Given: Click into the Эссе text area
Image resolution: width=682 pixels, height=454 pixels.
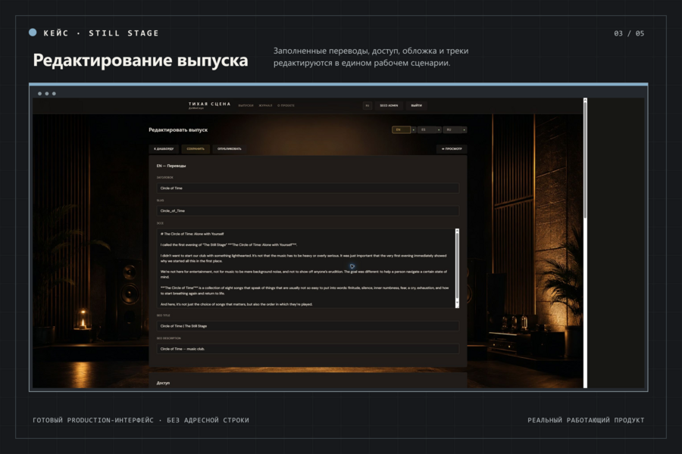Looking at the screenshot, I should tap(305, 269).
